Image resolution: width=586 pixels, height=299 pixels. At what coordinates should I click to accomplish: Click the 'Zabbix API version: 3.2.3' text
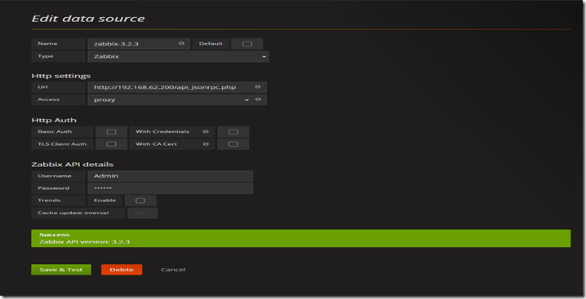pos(84,242)
